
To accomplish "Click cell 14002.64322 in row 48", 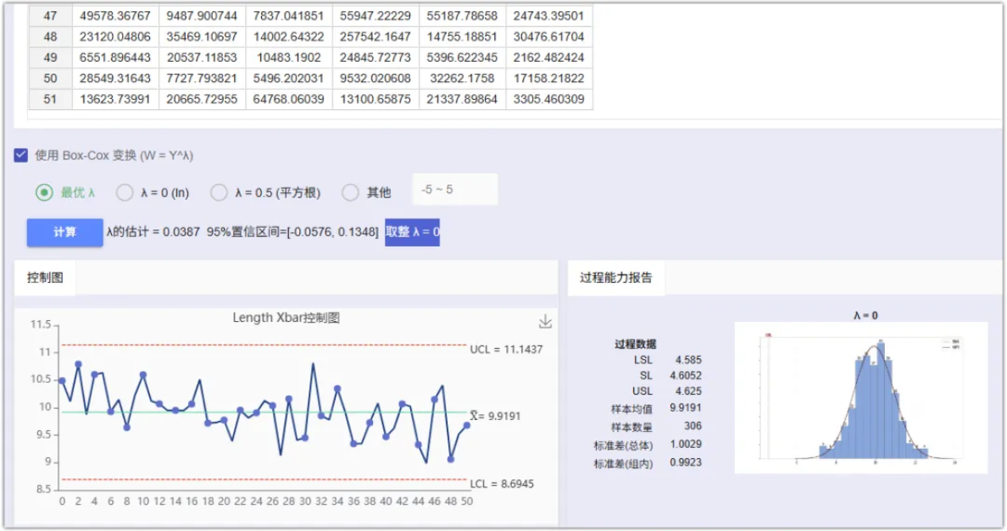I will pos(289,36).
